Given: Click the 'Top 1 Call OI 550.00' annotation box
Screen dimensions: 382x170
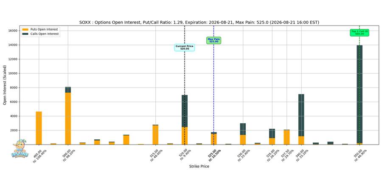Looking at the screenshot, I should 360,33.
